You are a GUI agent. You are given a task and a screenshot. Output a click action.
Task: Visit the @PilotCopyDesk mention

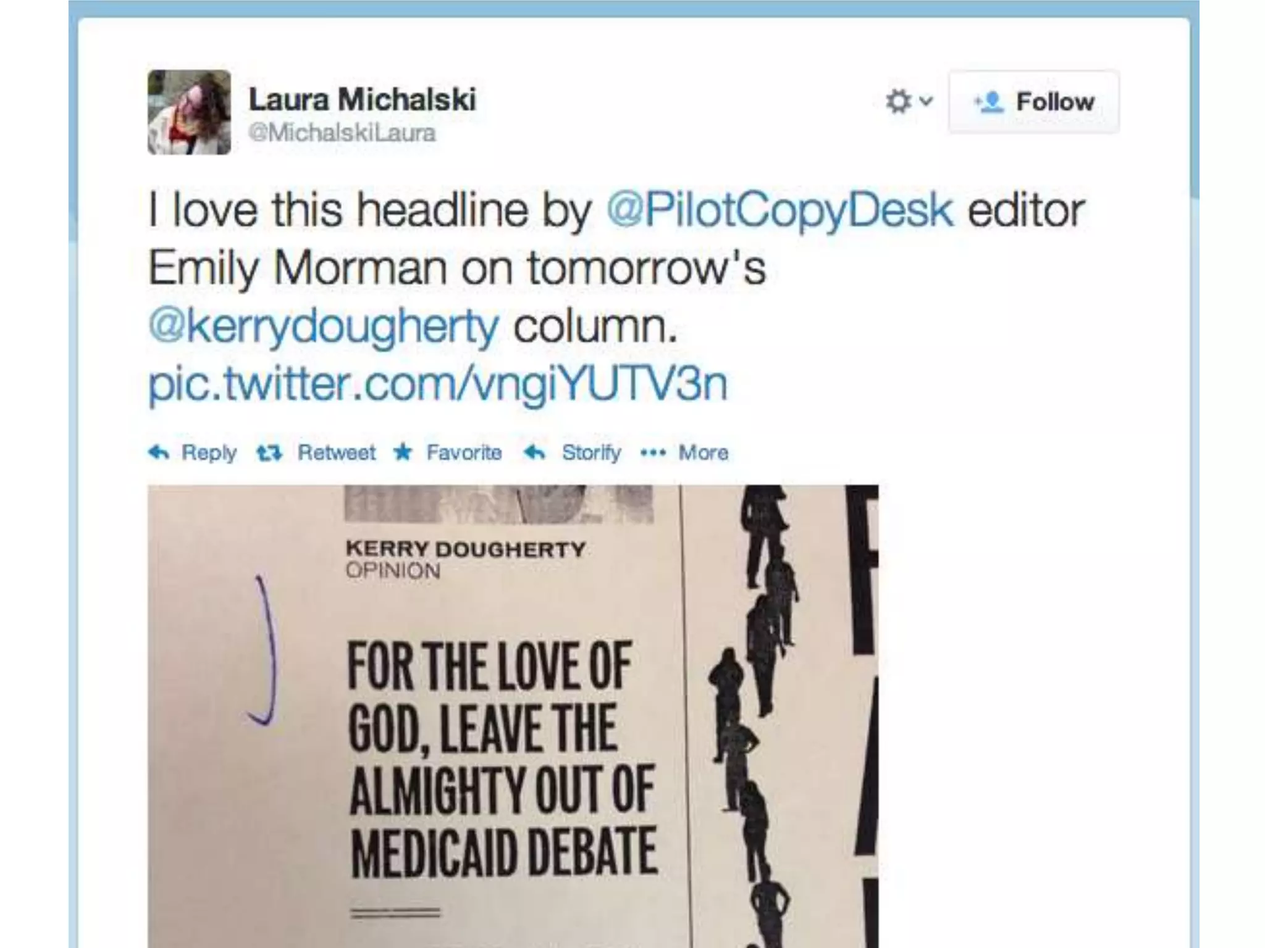coord(780,210)
